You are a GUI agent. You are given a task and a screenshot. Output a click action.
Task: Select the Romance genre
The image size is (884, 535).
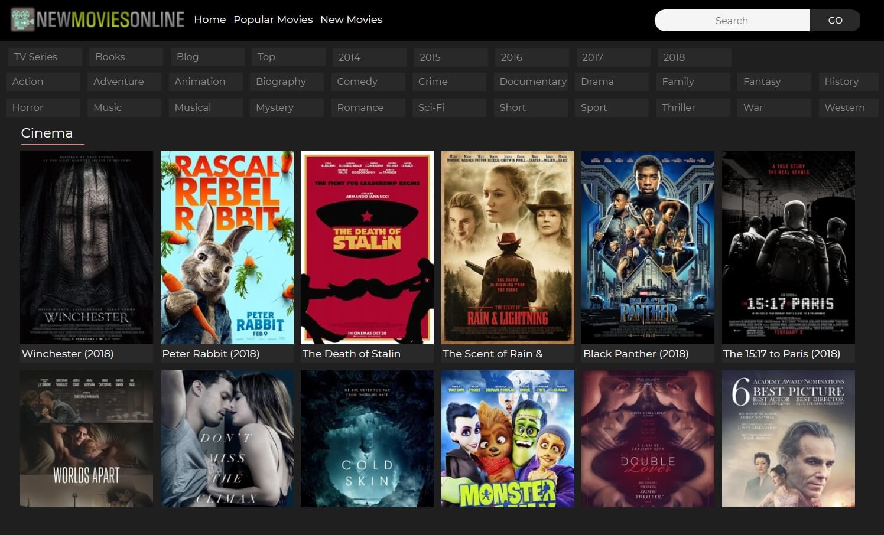(x=368, y=107)
